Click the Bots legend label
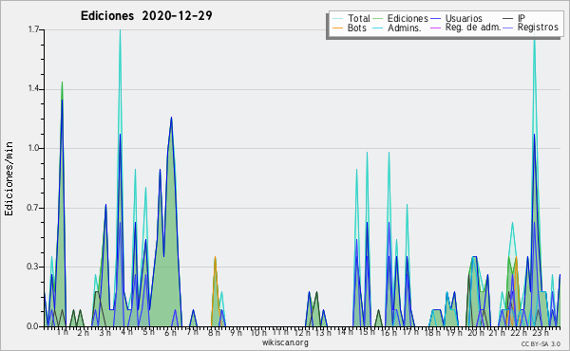The image size is (570, 351). tap(357, 28)
